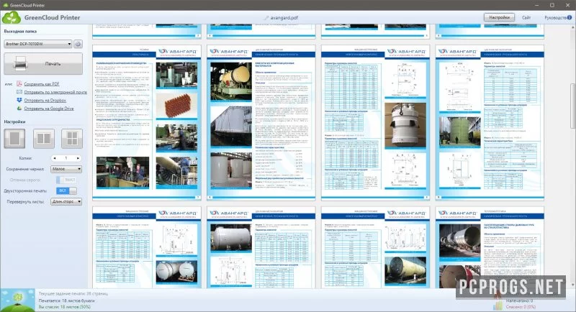Click the Двусторонняя печать label
The image size is (576, 312).
coord(25,191)
